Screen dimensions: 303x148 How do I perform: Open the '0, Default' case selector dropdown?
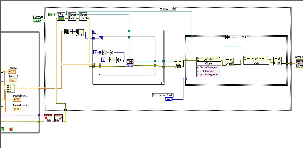243,37
